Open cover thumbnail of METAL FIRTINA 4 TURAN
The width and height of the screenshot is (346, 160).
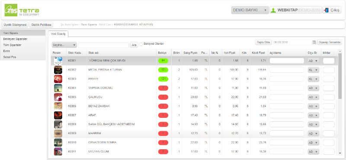click(58, 70)
